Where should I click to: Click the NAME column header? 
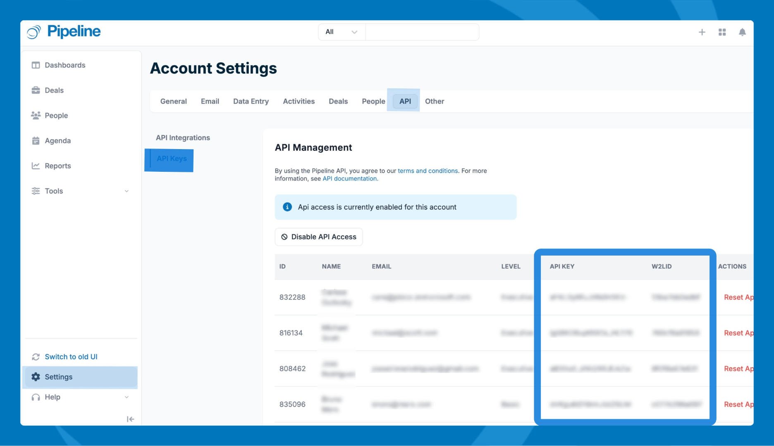point(331,266)
